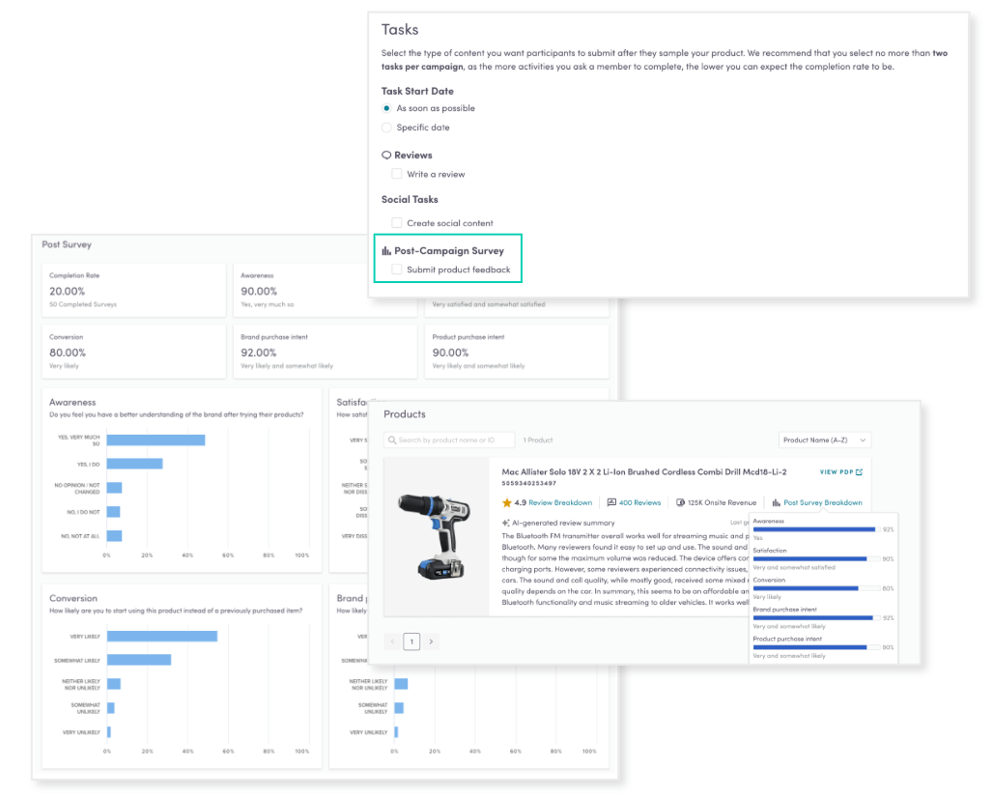Check the "Submit product feedback" checkbox

pos(396,270)
